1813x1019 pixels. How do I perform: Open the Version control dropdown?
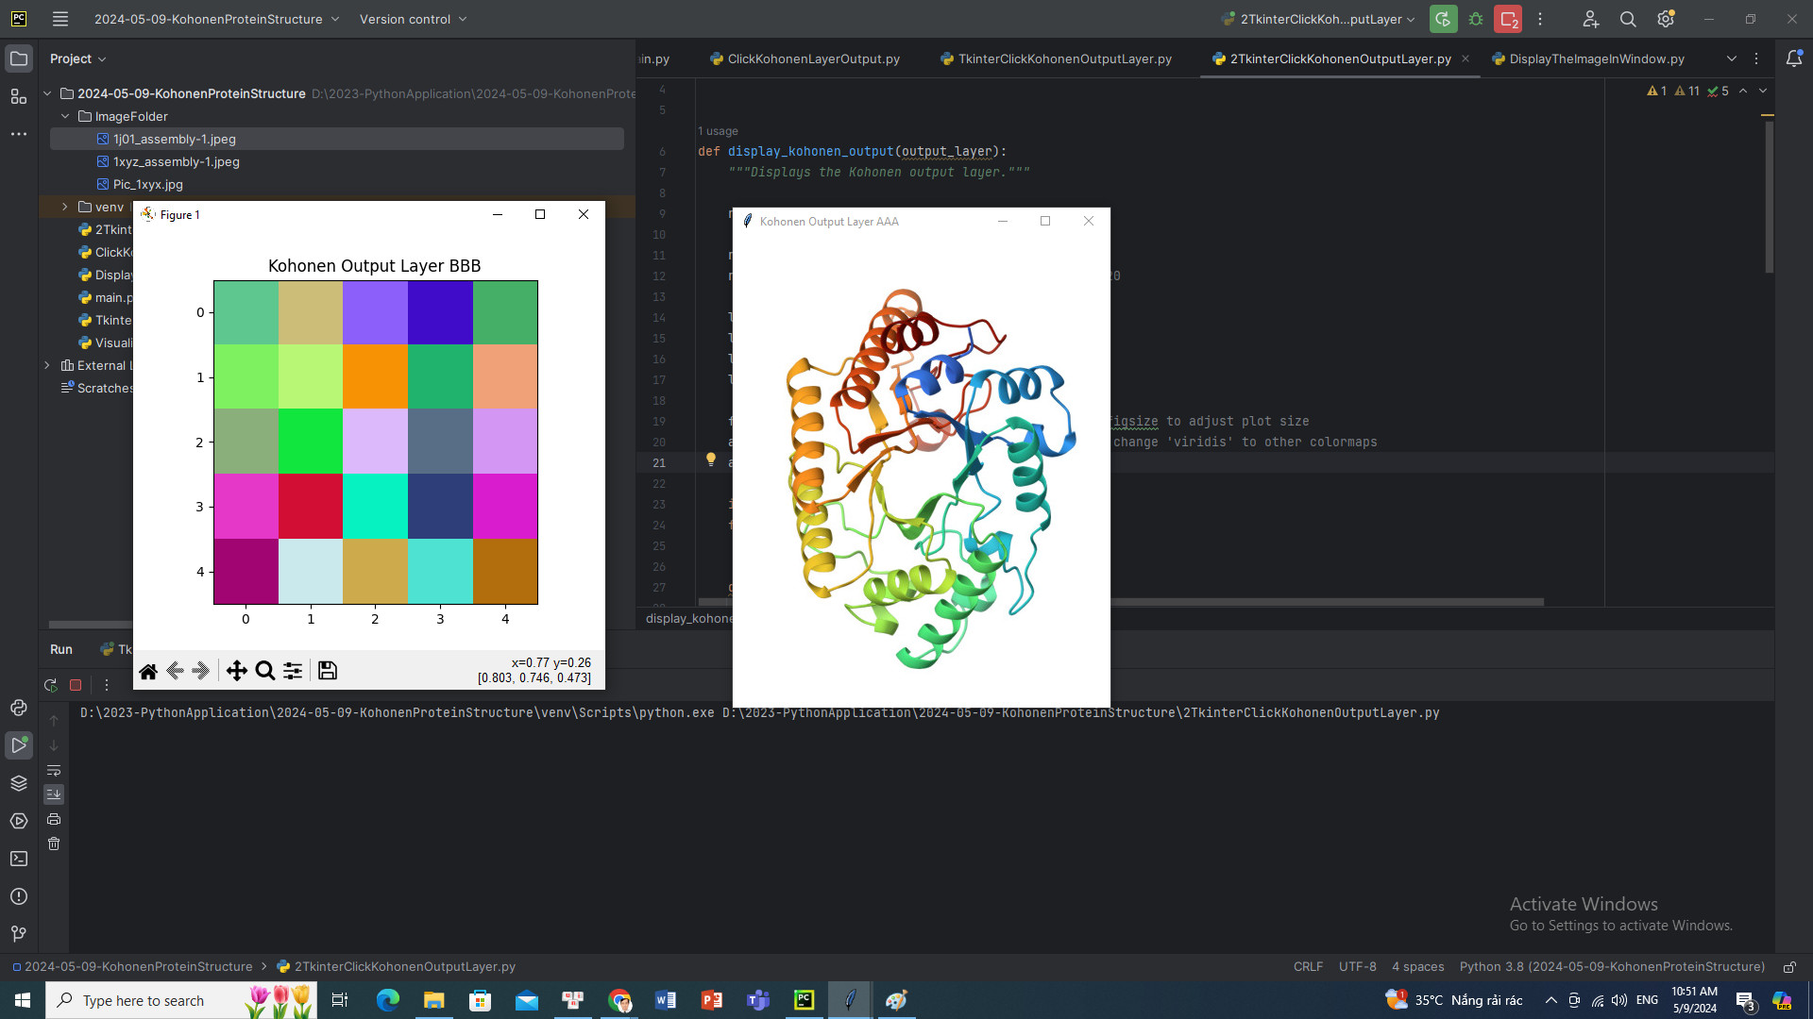pyautogui.click(x=413, y=19)
